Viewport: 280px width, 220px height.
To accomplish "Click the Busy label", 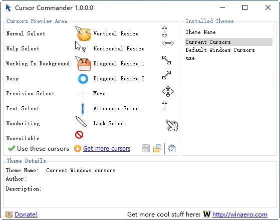I will point(13,78).
